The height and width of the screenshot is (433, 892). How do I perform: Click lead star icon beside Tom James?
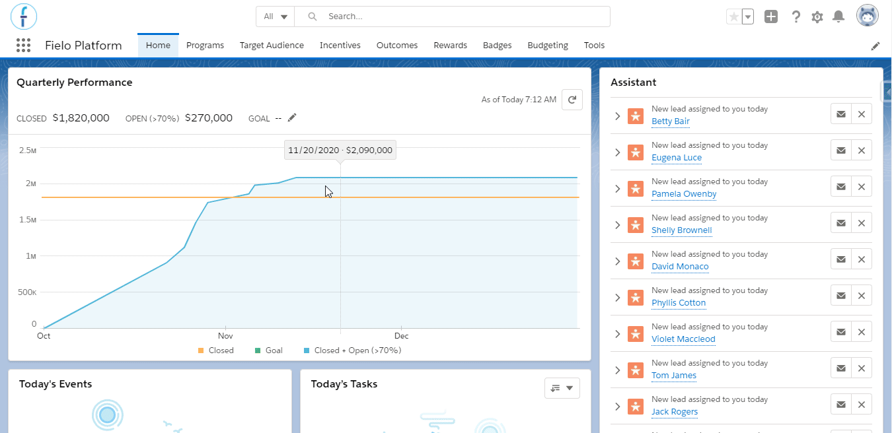coord(635,370)
